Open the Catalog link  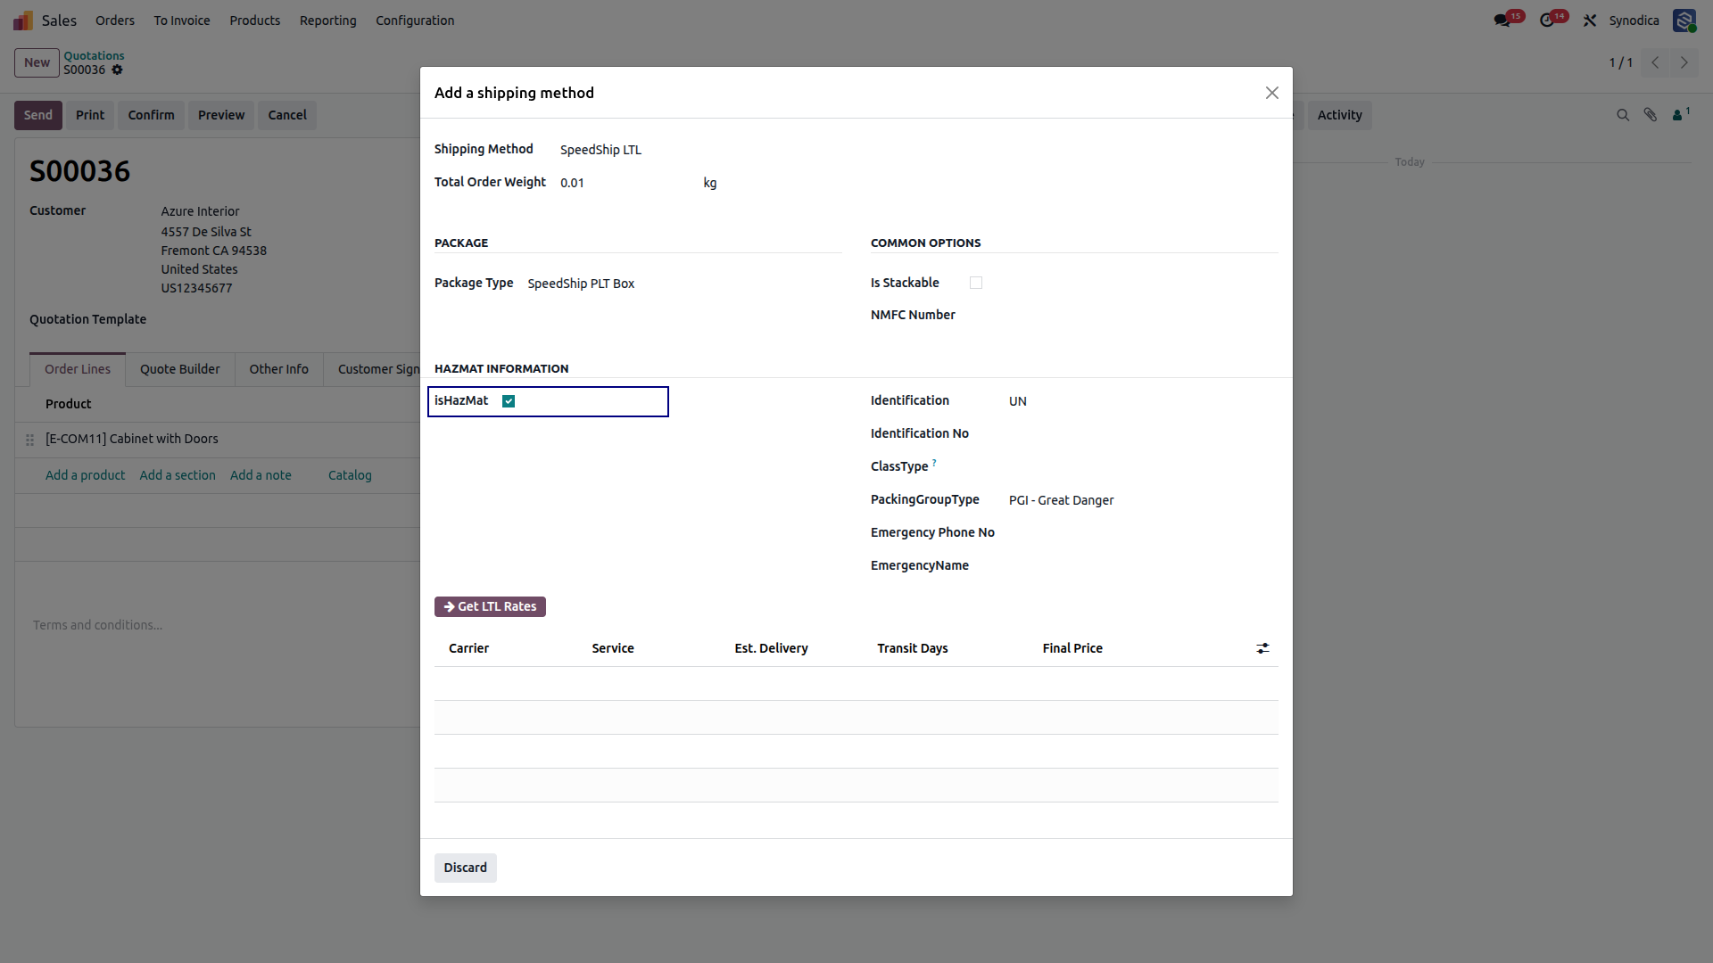click(x=350, y=475)
